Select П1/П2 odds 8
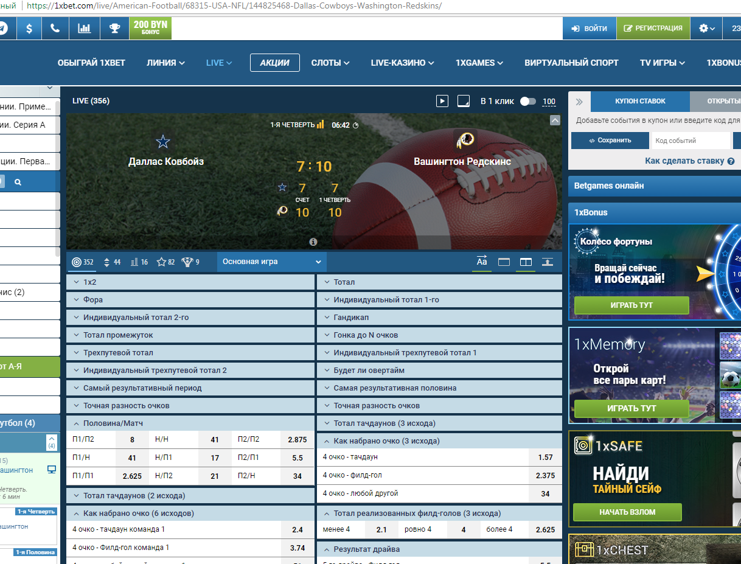 coord(132,439)
